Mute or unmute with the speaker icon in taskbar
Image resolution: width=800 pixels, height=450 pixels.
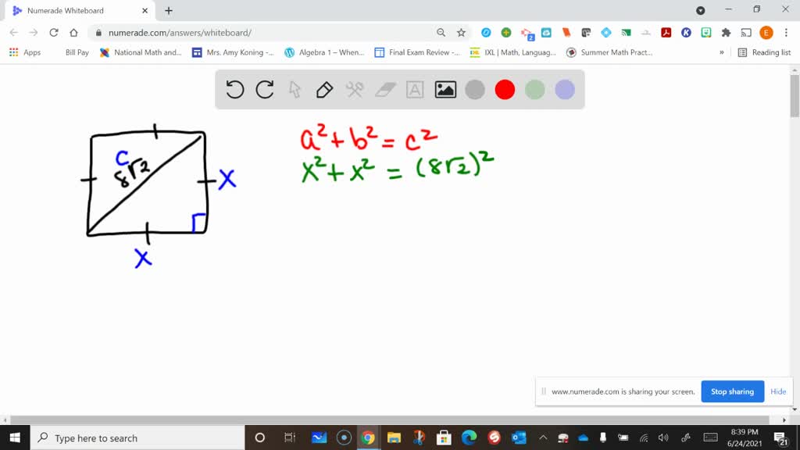663,437
